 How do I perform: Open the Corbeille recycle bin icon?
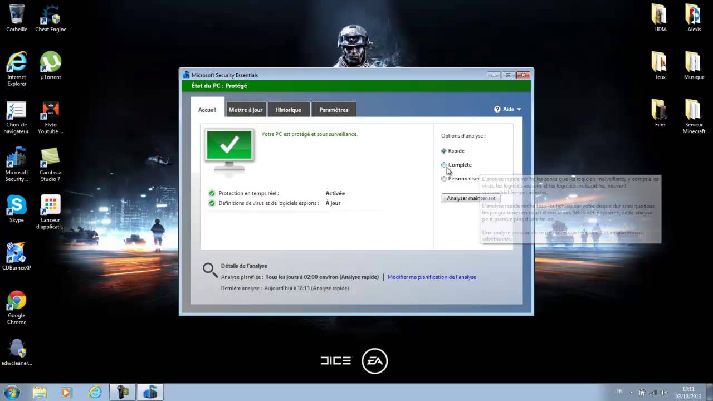click(17, 18)
